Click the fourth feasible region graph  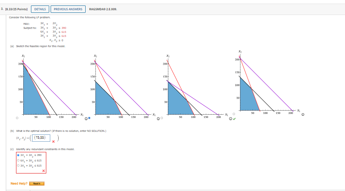point(267,83)
